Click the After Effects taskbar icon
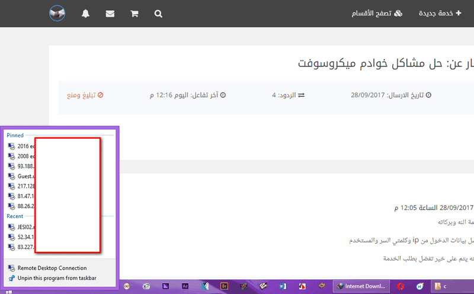474x294 pixels. point(185,286)
